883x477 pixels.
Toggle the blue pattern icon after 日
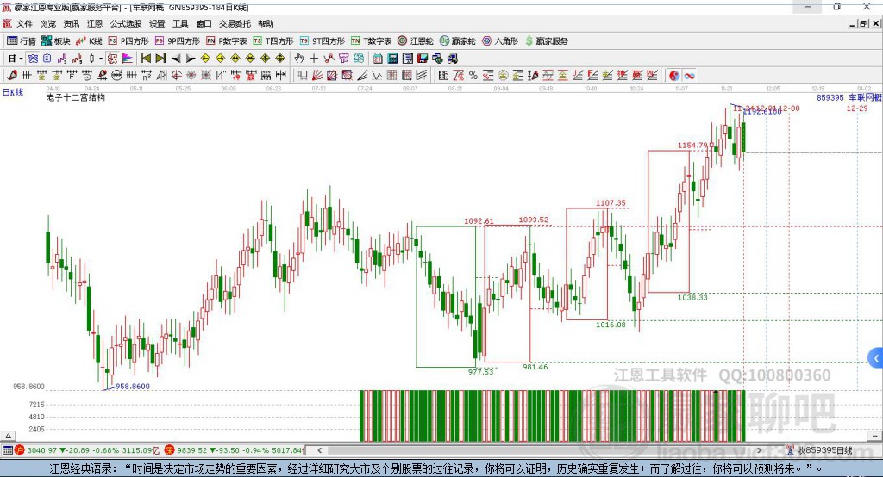[34, 59]
